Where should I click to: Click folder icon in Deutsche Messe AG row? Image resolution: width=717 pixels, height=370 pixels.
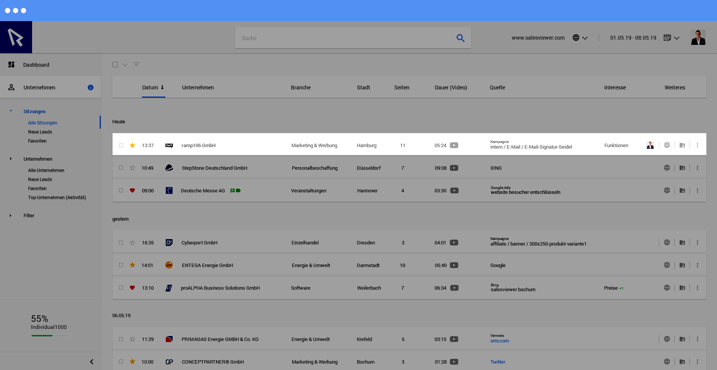pos(682,190)
